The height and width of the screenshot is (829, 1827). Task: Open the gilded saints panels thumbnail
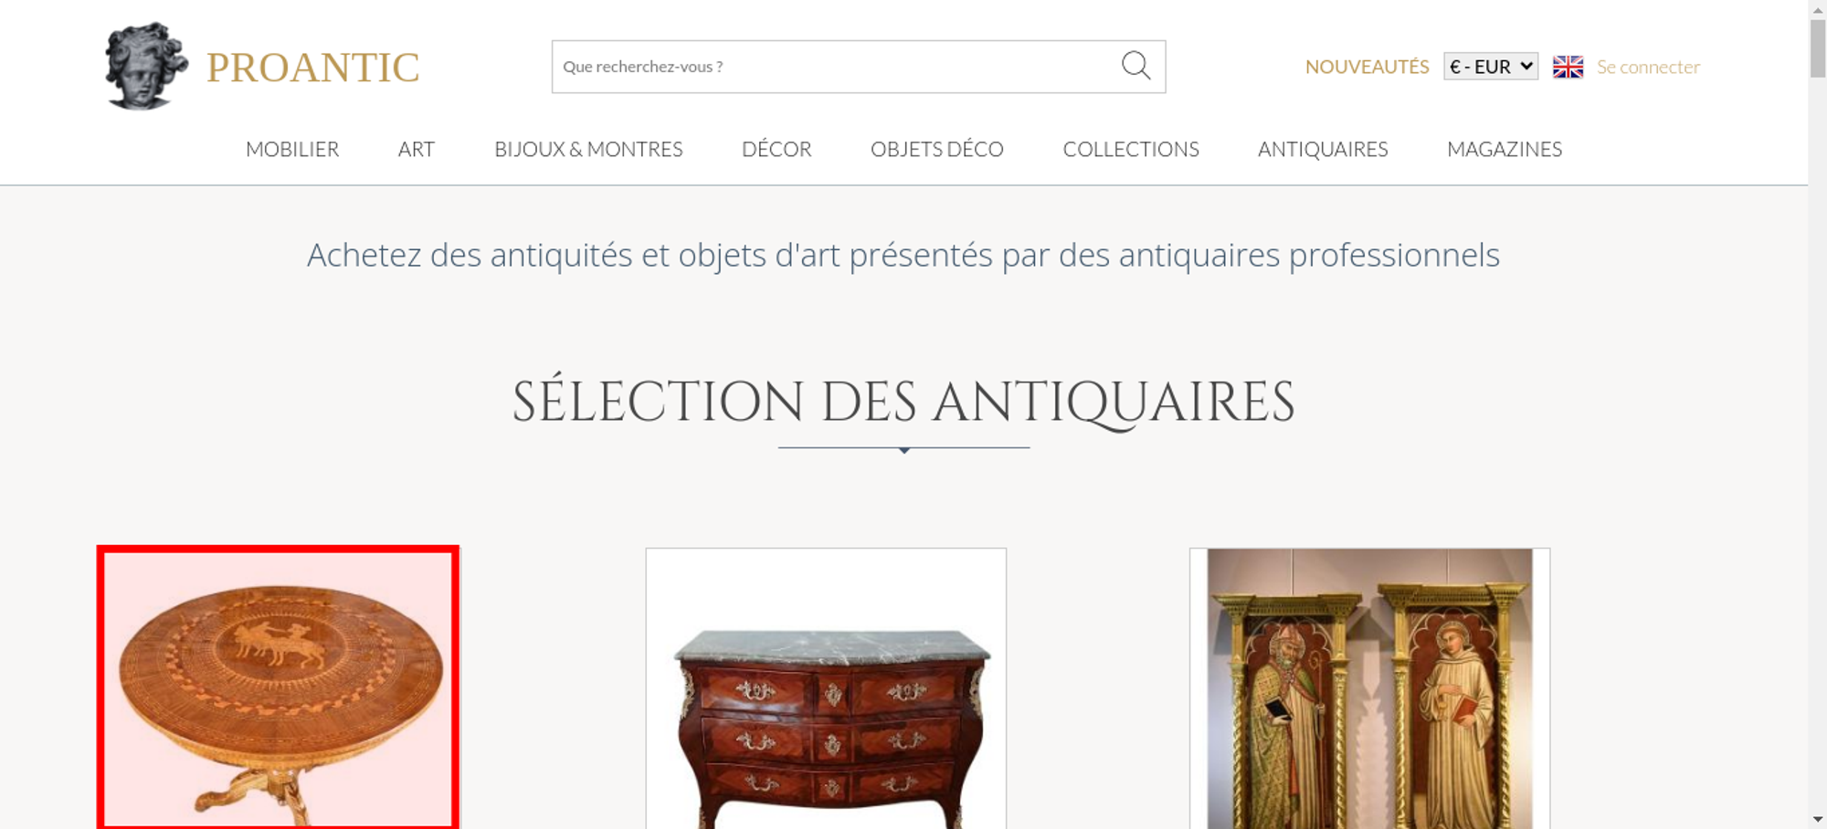coord(1369,688)
